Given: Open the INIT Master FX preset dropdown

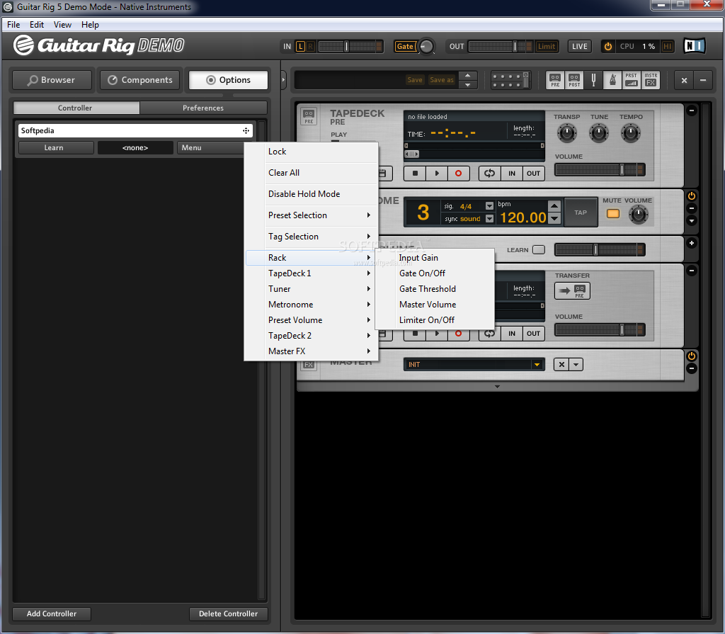Looking at the screenshot, I should click(x=537, y=365).
